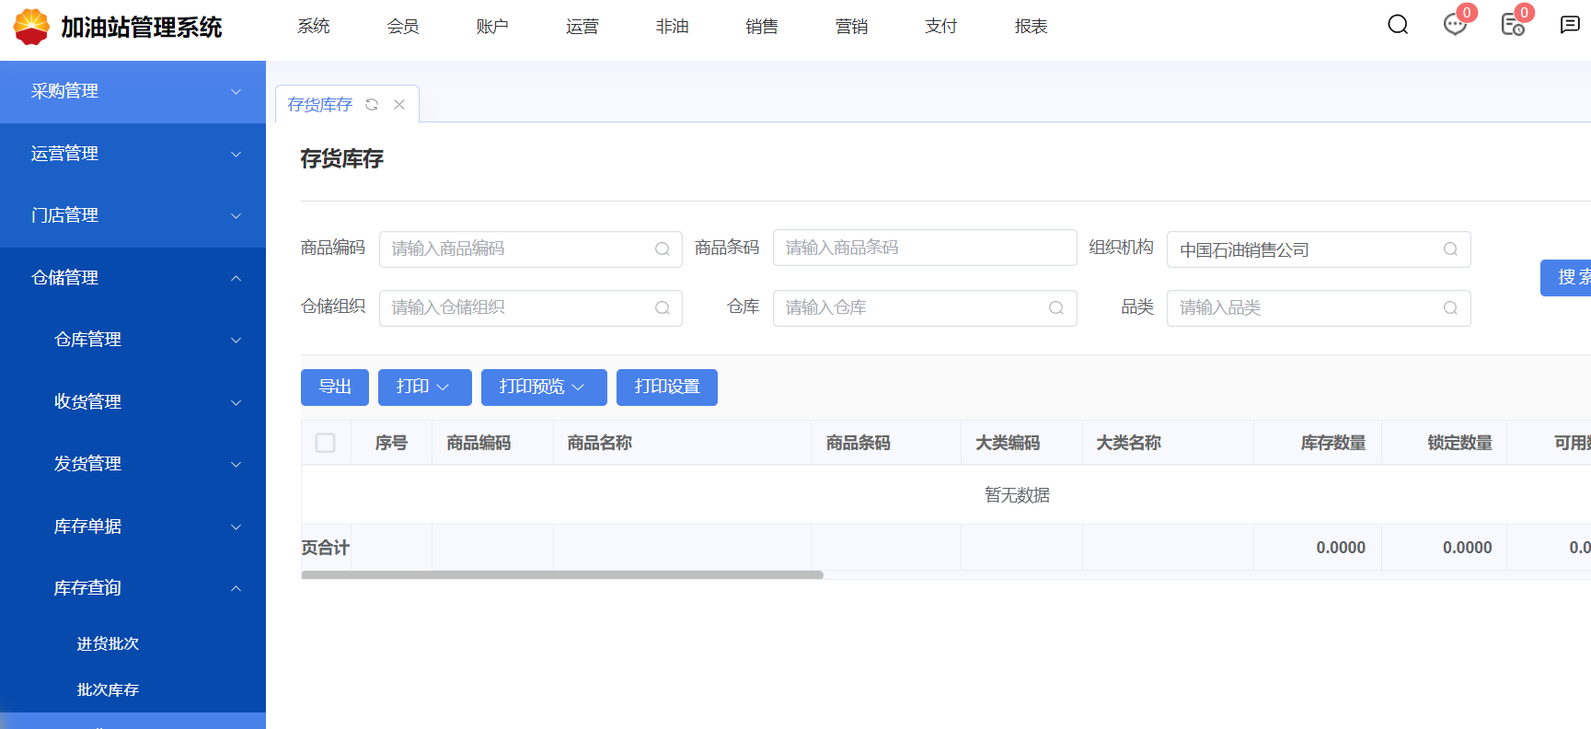Click the 商品条码 input field
The width and height of the screenshot is (1591, 729).
(x=924, y=249)
